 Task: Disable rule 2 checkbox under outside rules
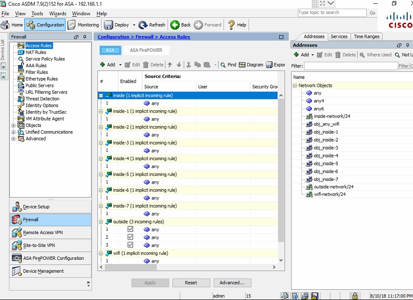(x=130, y=237)
